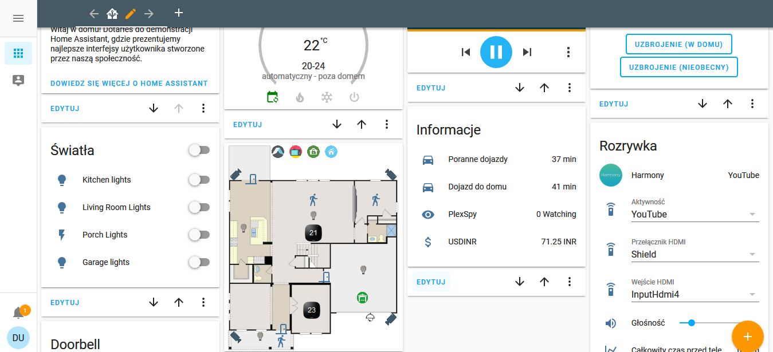Open more options menu of Informacje card
The height and width of the screenshot is (352, 773).
click(570, 282)
